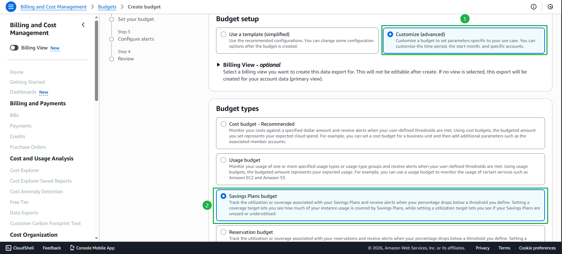Open Customer Carbon Footprint Tool
This screenshot has height=254, width=562.
coord(45,223)
